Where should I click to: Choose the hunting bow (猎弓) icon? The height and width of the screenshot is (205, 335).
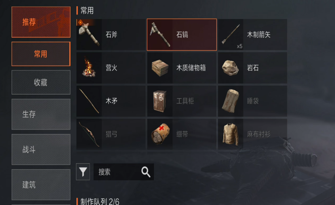click(x=89, y=134)
